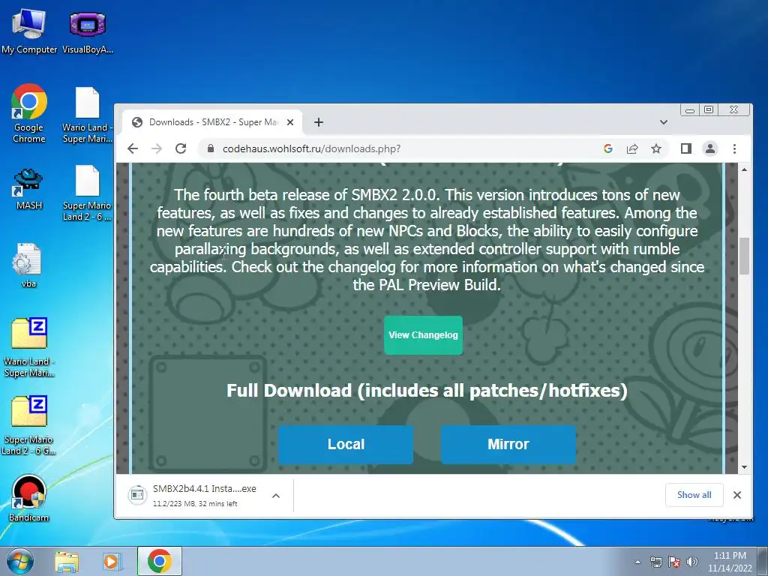View site security lock info

tap(211, 148)
